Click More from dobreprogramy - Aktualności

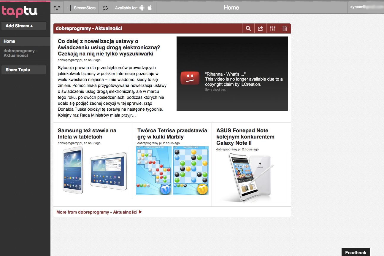(99, 212)
